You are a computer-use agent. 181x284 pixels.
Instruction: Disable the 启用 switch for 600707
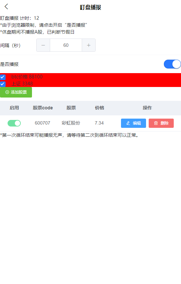tap(14, 123)
